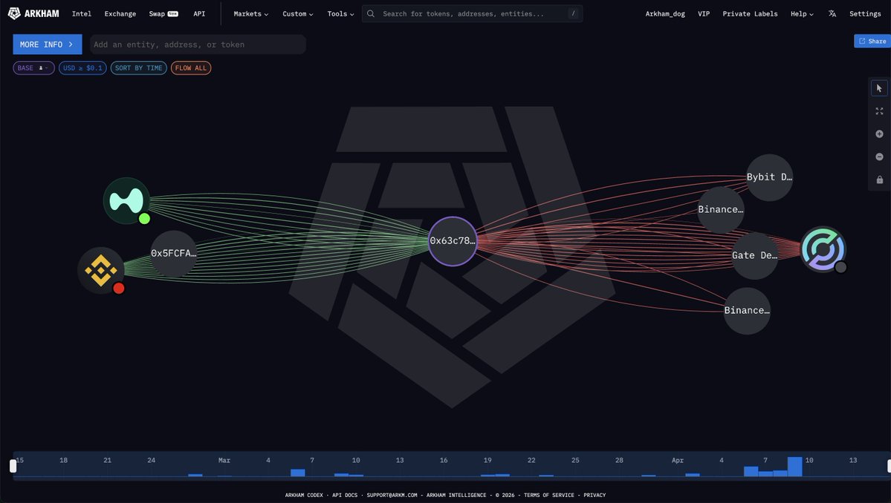891x503 pixels.
Task: Open the USD ≥ $0.1 filter
Action: 82,68
